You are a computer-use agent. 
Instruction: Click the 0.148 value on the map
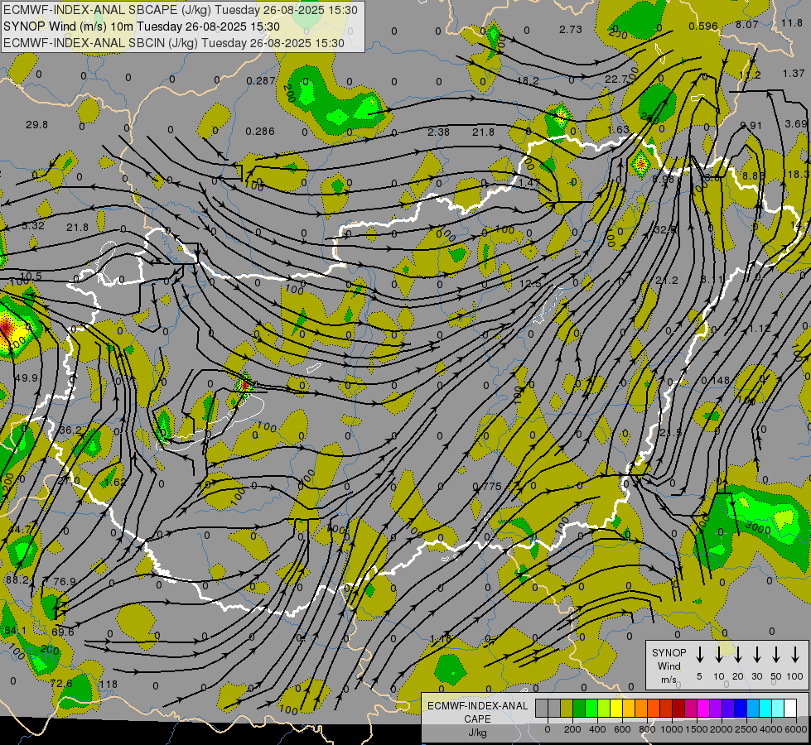pyautogui.click(x=715, y=381)
